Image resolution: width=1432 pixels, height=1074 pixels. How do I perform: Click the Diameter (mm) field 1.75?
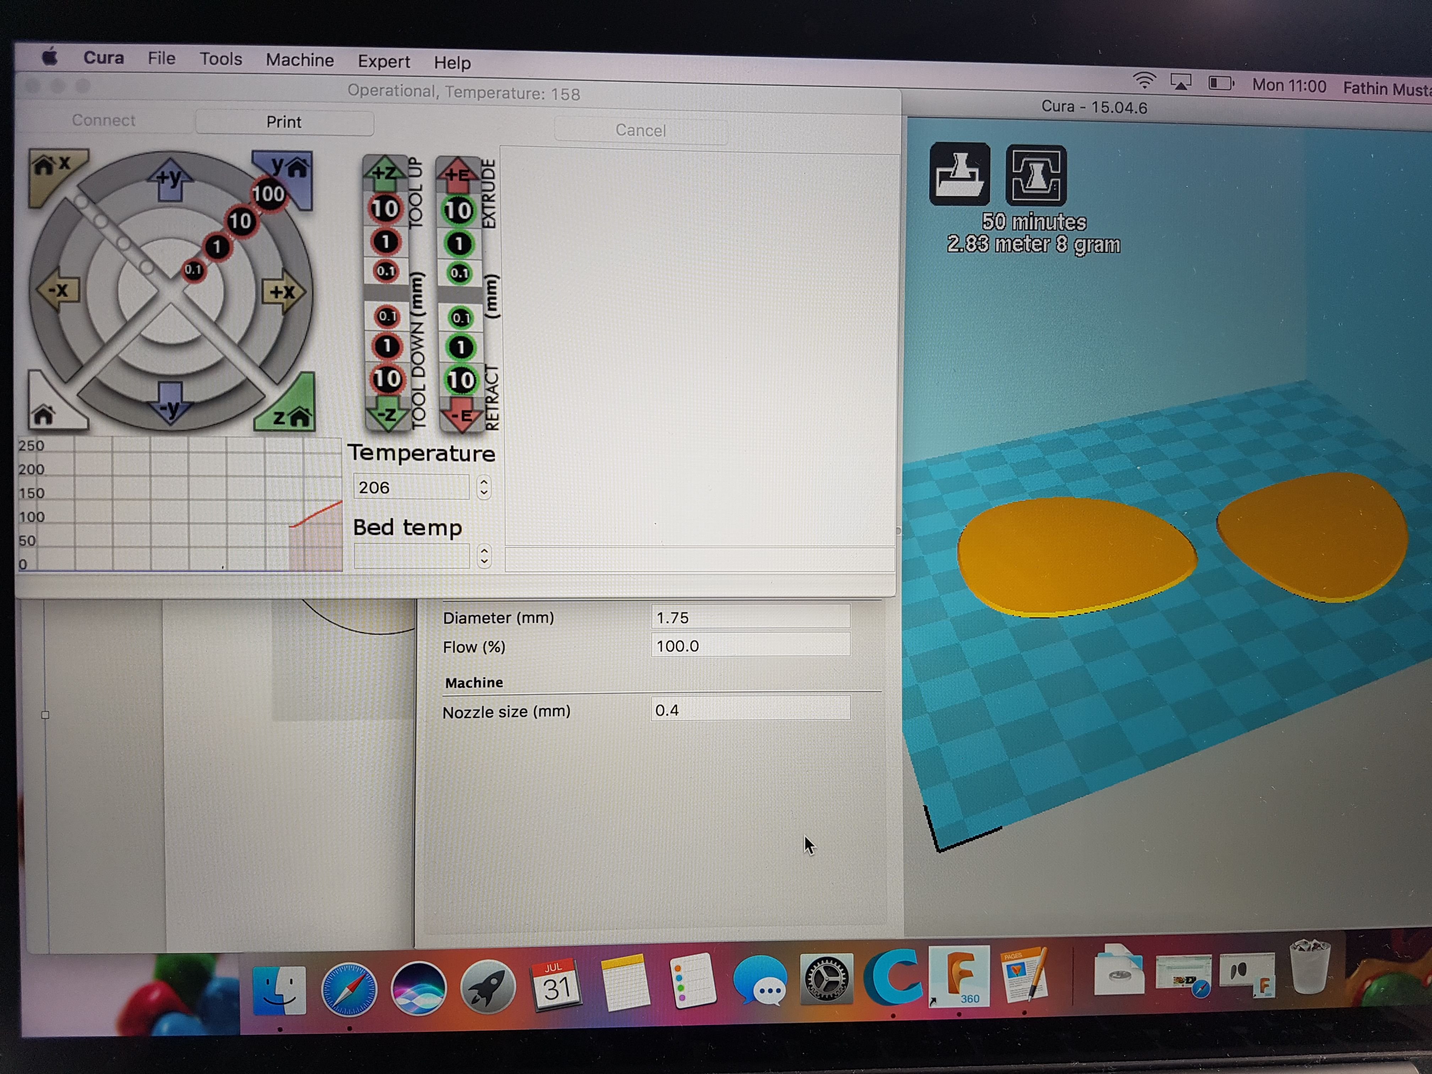(x=750, y=616)
